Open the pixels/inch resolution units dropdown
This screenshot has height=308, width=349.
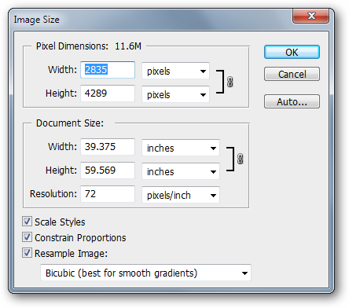(181, 195)
